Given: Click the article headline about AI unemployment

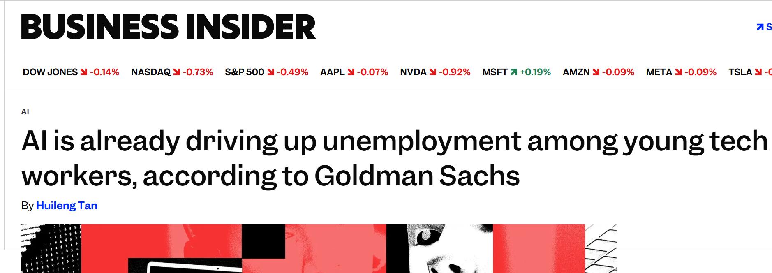Looking at the screenshot, I should (270, 158).
